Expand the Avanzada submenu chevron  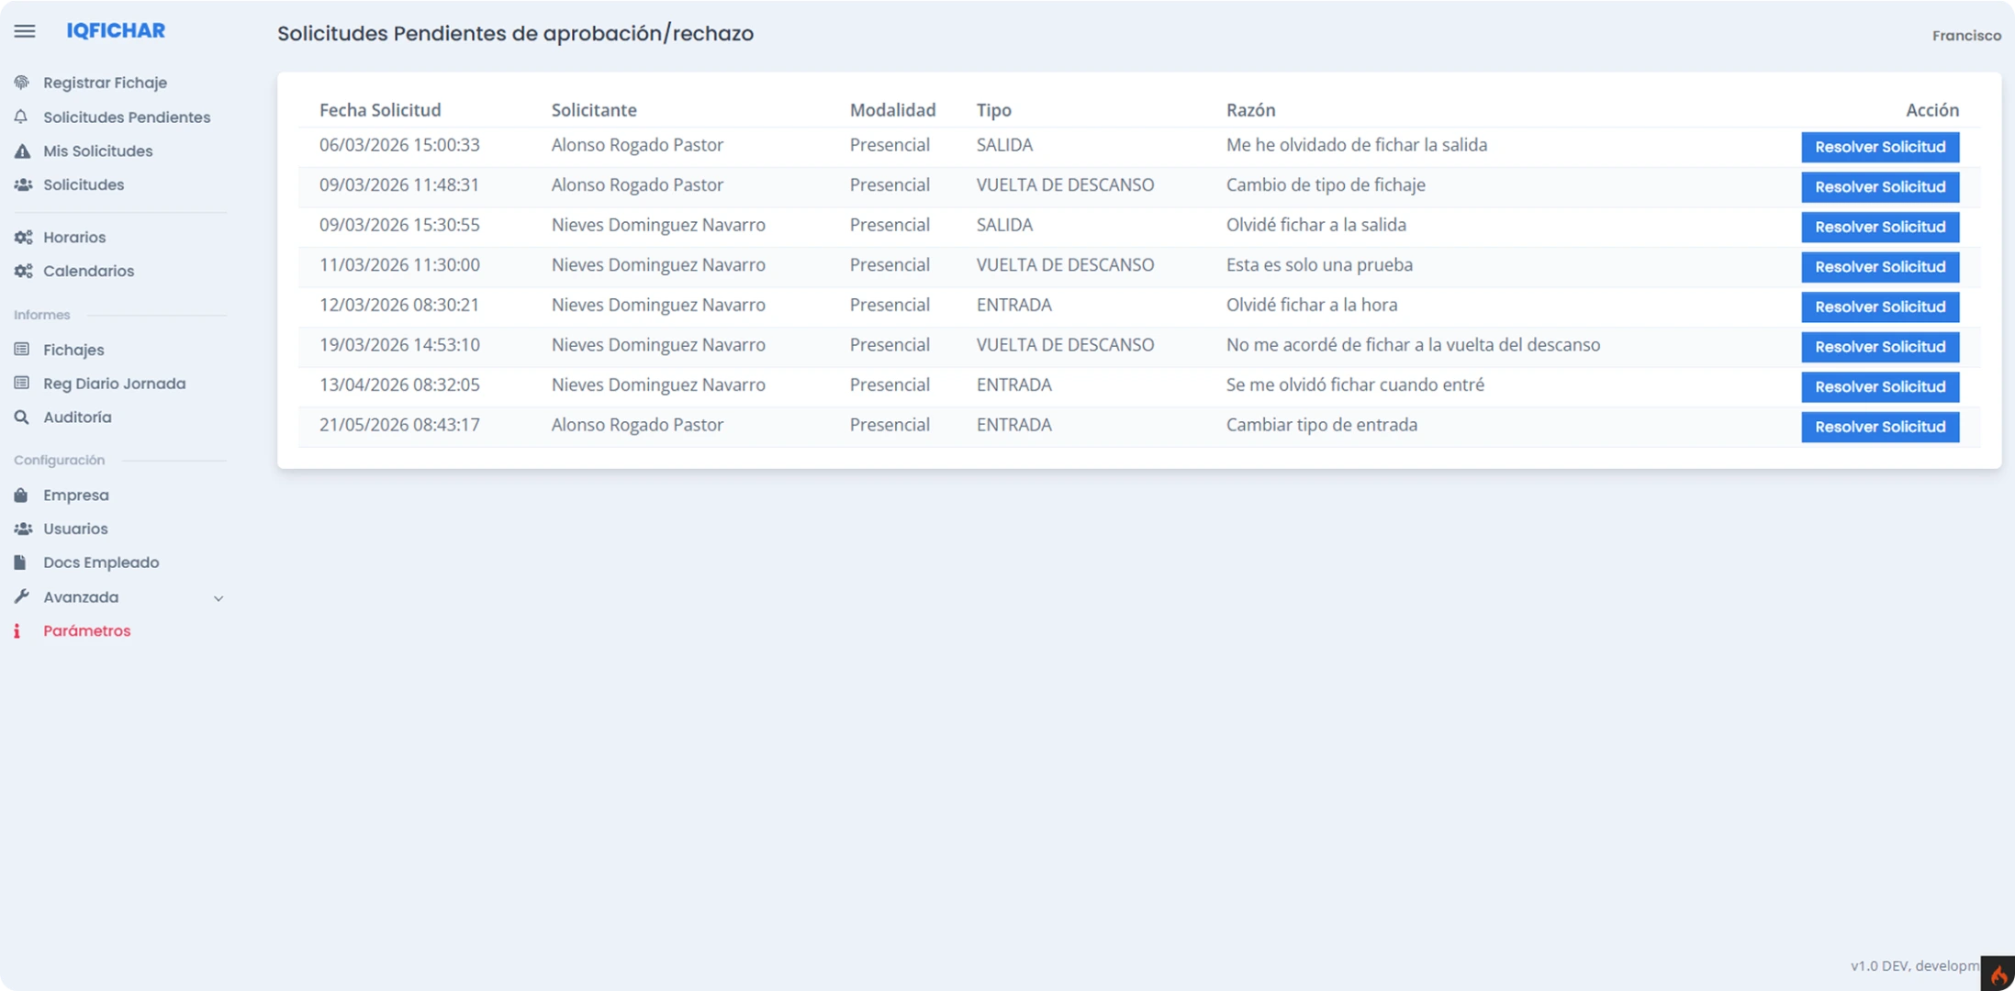(218, 598)
